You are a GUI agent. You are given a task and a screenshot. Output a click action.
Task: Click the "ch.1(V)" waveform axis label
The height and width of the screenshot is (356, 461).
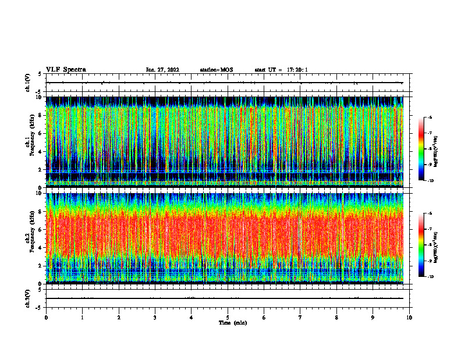pyautogui.click(x=28, y=83)
